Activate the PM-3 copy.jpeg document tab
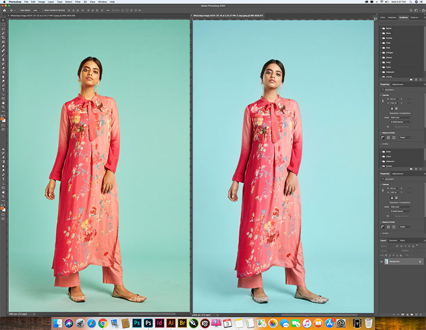This screenshot has height=330, width=426. coord(228,16)
